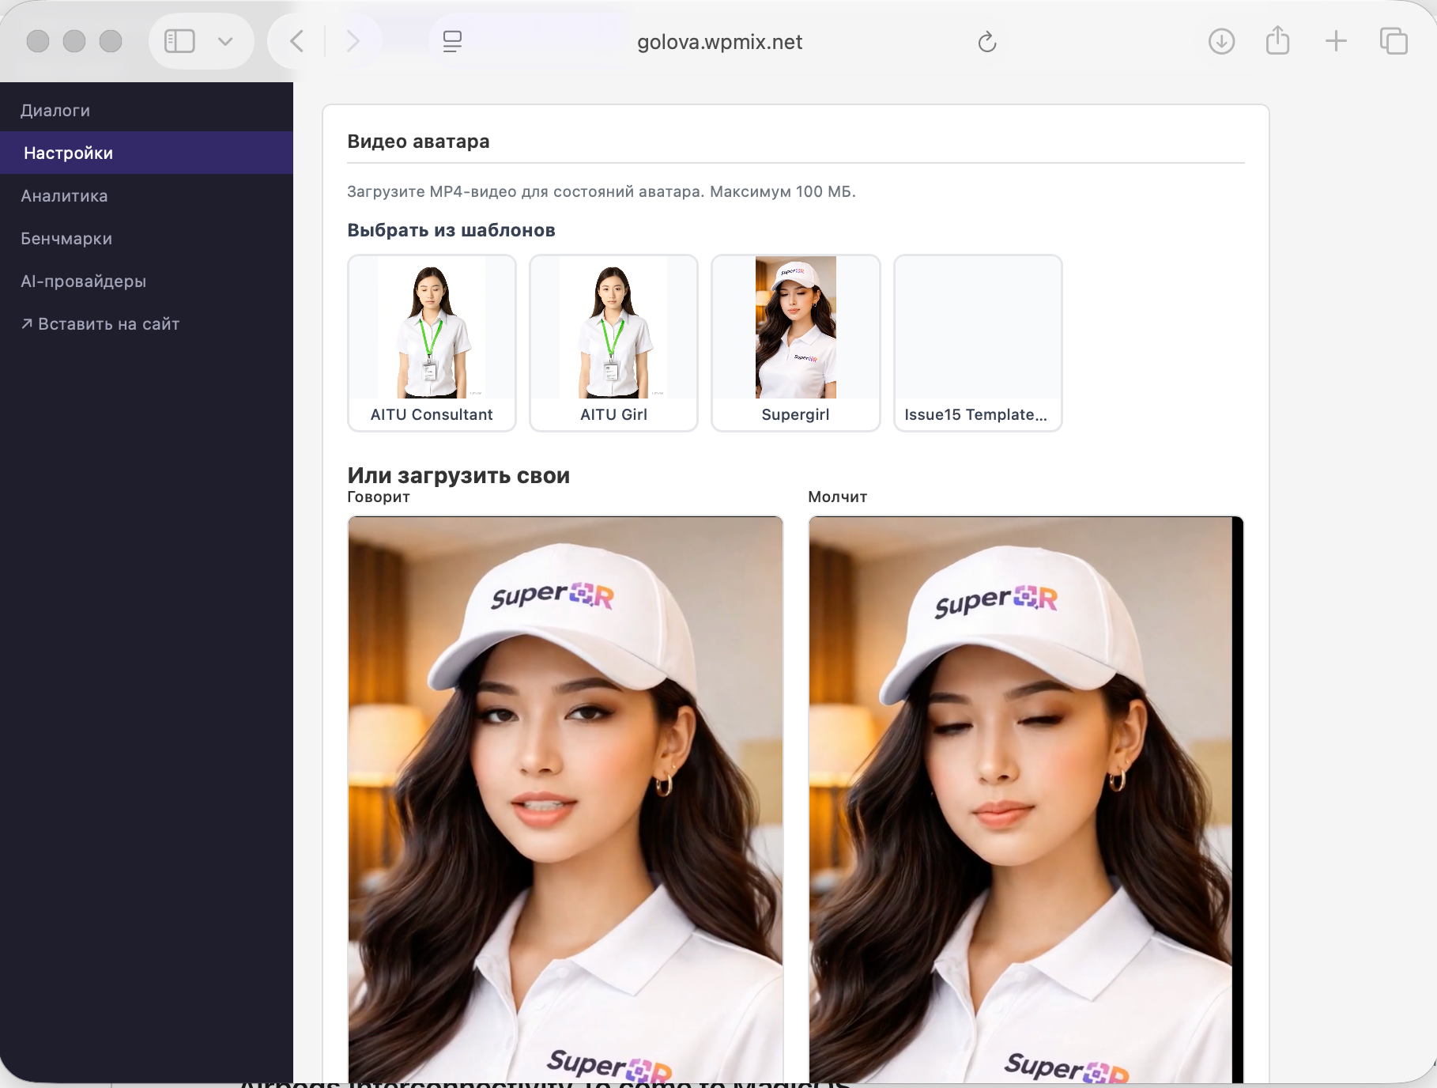Click the MP4 upload description text
Screen dimensions: 1437x1088
click(x=602, y=191)
